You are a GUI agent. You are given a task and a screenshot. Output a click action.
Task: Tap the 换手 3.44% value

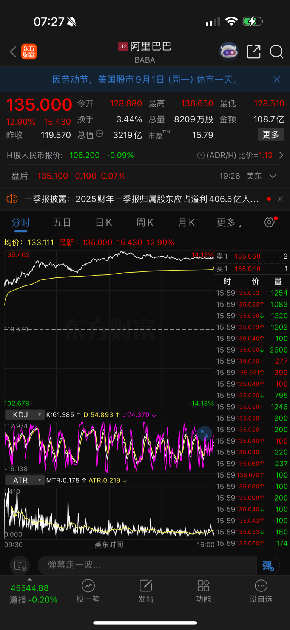129,119
